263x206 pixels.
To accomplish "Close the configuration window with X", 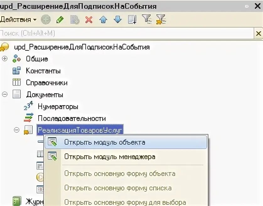I will tap(257, 6).
